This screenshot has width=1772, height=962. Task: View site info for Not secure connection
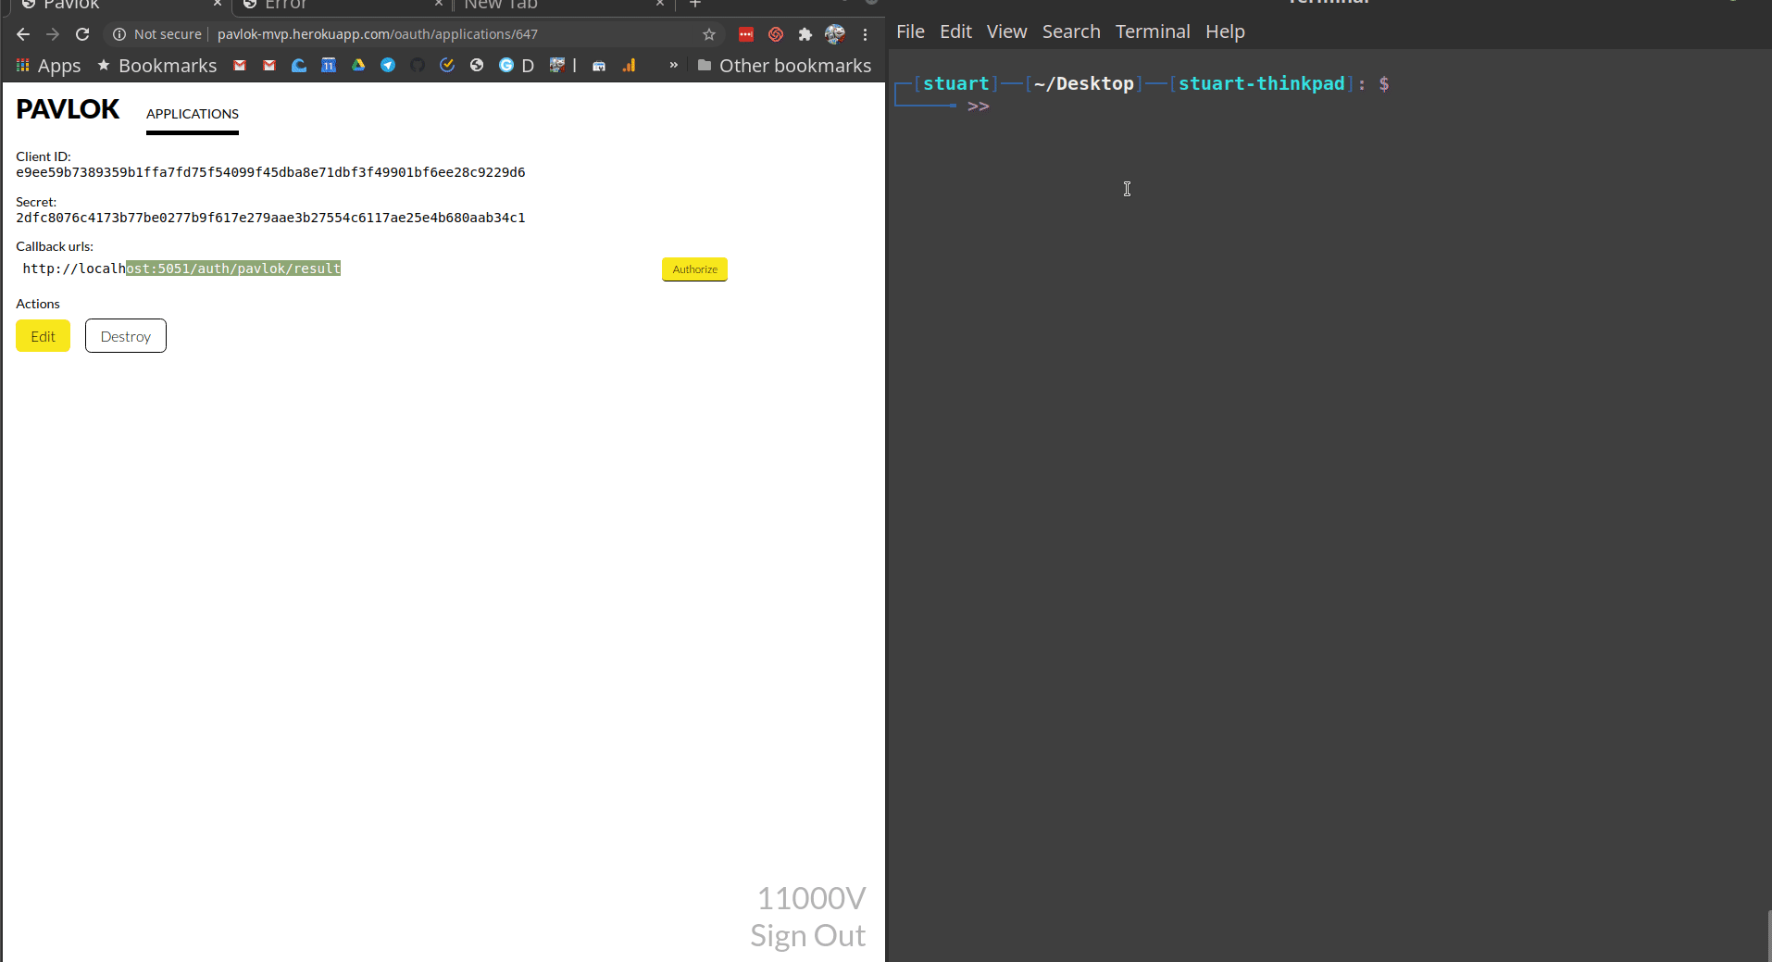coord(156,34)
